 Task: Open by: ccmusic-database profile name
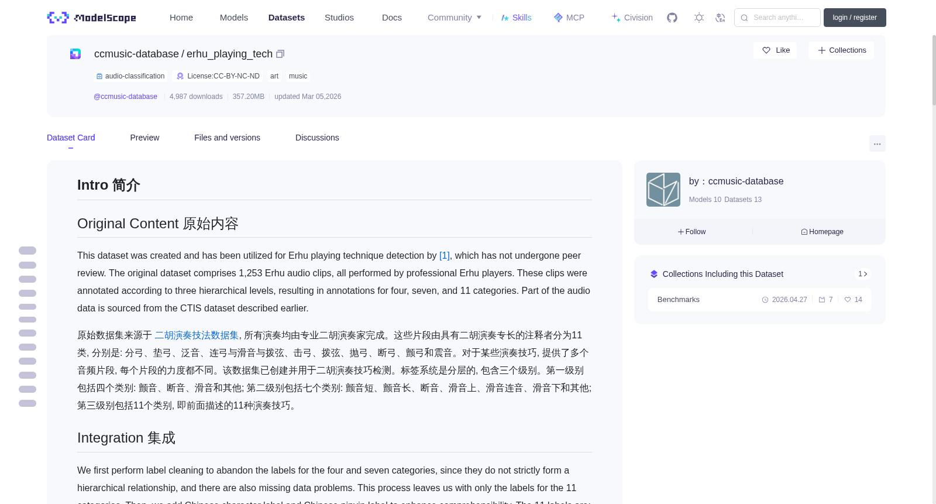(x=736, y=181)
